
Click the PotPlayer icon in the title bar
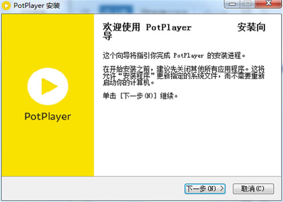pos(6,6)
